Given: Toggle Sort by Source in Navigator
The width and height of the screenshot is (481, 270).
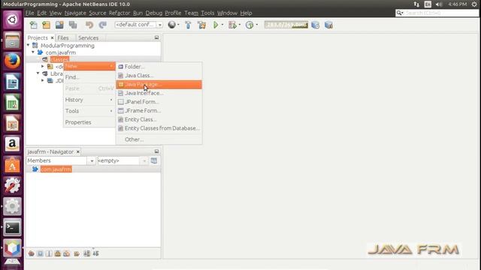Looking at the screenshot, I should pyautogui.click(x=96, y=253).
